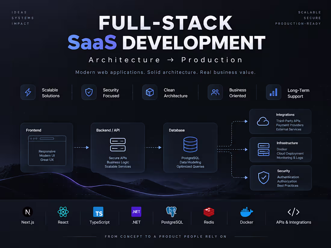Click the "Best Practices" text
The height and width of the screenshot is (248, 331).
pos(287,185)
